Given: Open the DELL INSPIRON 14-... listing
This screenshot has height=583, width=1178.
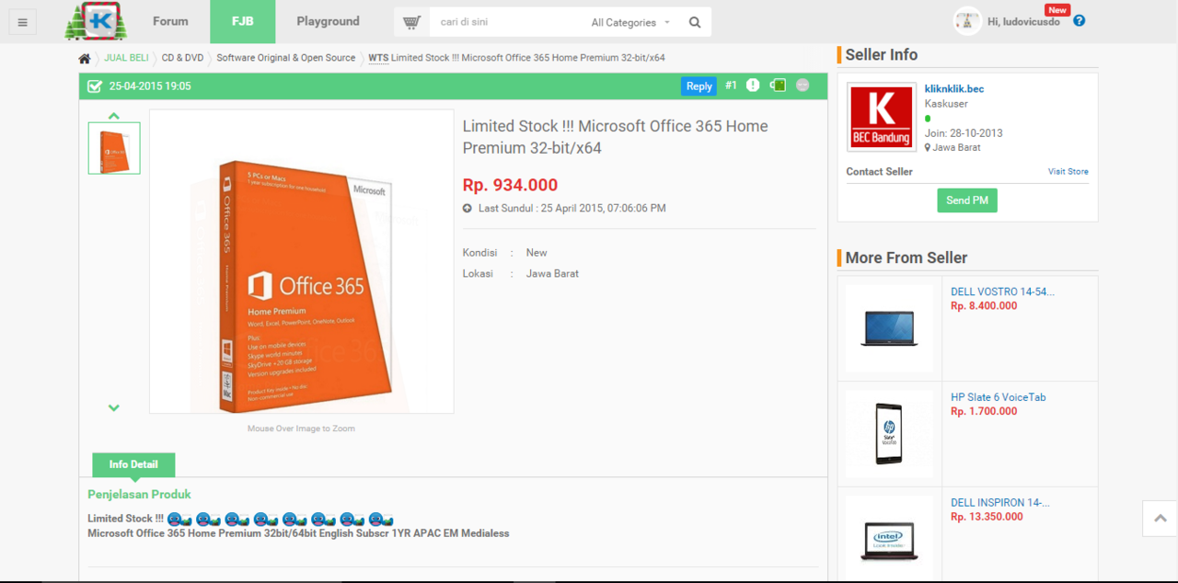Looking at the screenshot, I should (1000, 502).
